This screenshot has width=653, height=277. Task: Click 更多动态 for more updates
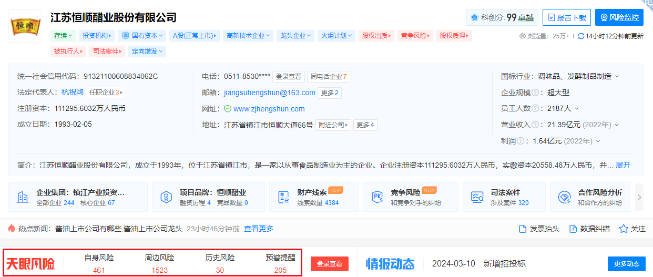coord(626,264)
